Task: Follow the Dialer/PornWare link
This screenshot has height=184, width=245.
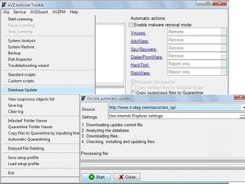Action: (x=146, y=57)
